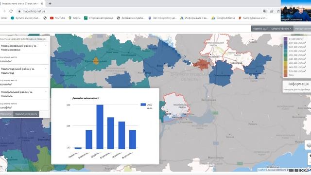311x175 pixels.
Task: Click the share page icon
Action: [272, 11]
